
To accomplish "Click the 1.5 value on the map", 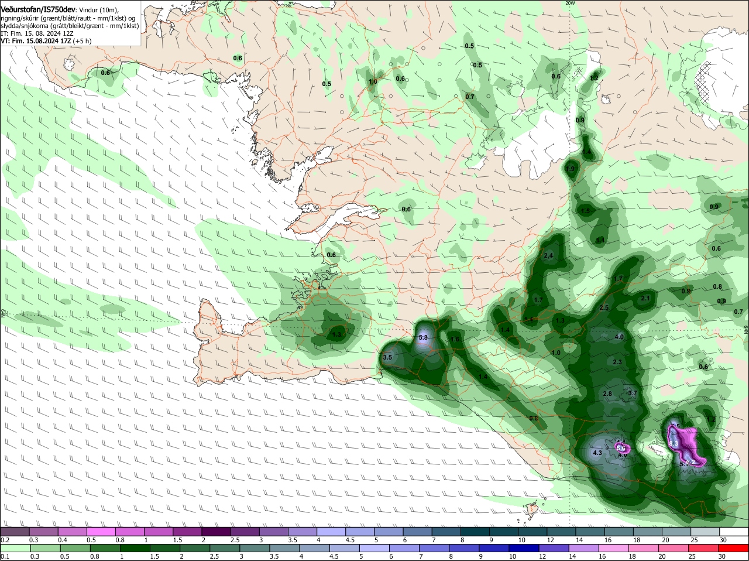I will (x=585, y=211).
